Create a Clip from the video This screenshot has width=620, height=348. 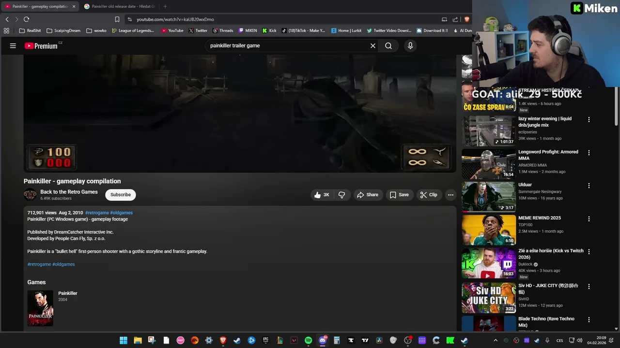(429, 195)
